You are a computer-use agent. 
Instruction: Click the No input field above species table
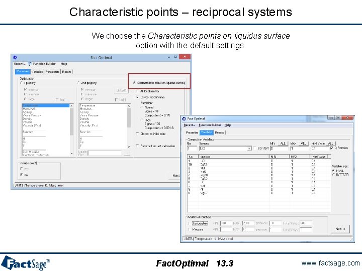[x=192, y=149]
